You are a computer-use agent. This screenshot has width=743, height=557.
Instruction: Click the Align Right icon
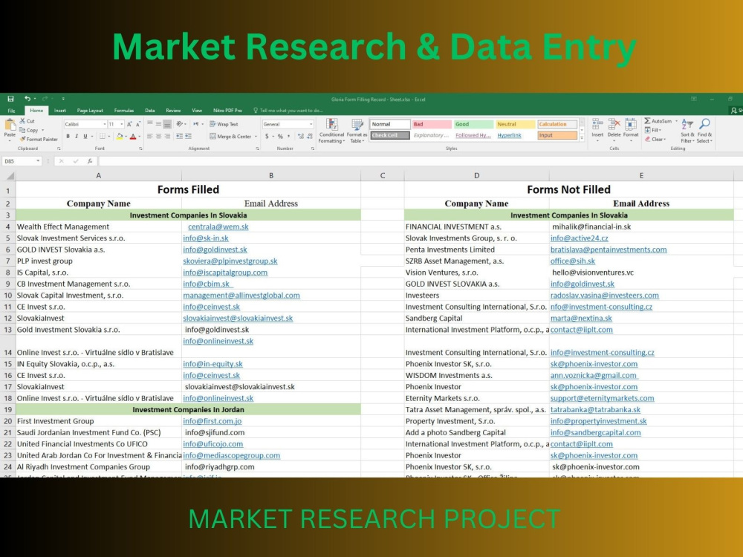pyautogui.click(x=166, y=137)
